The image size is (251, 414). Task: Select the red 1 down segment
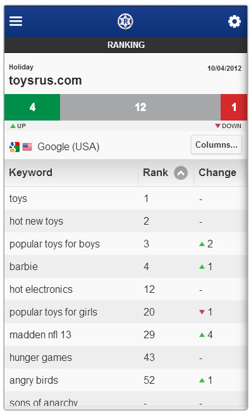tap(234, 107)
